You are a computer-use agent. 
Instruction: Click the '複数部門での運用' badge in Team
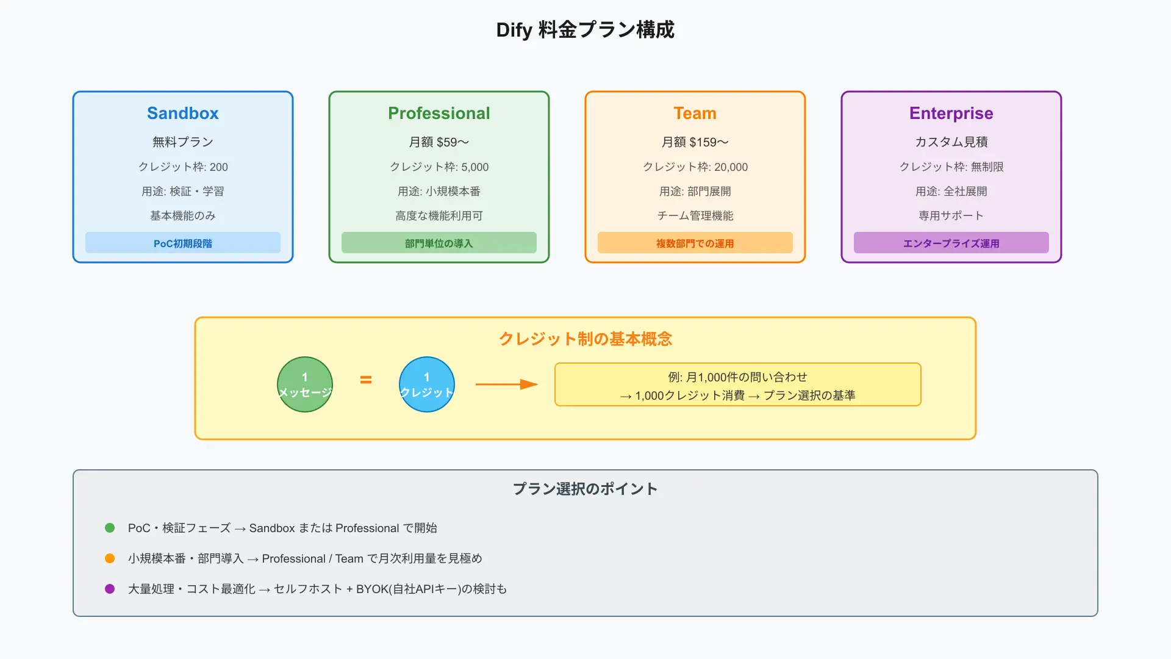(695, 243)
